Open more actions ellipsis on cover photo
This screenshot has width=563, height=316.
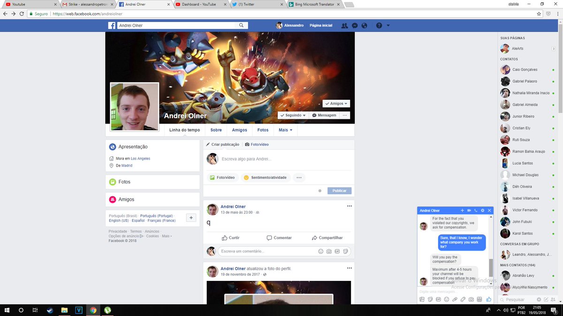click(x=345, y=115)
